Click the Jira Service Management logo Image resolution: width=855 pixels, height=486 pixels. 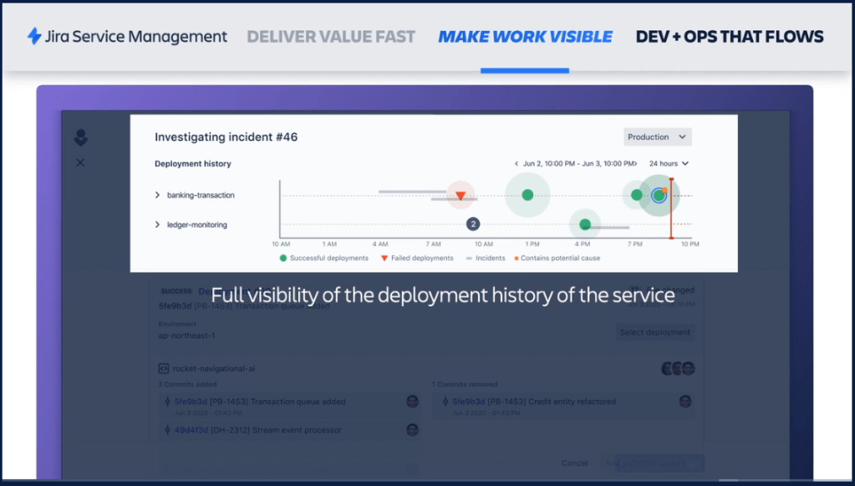127,37
